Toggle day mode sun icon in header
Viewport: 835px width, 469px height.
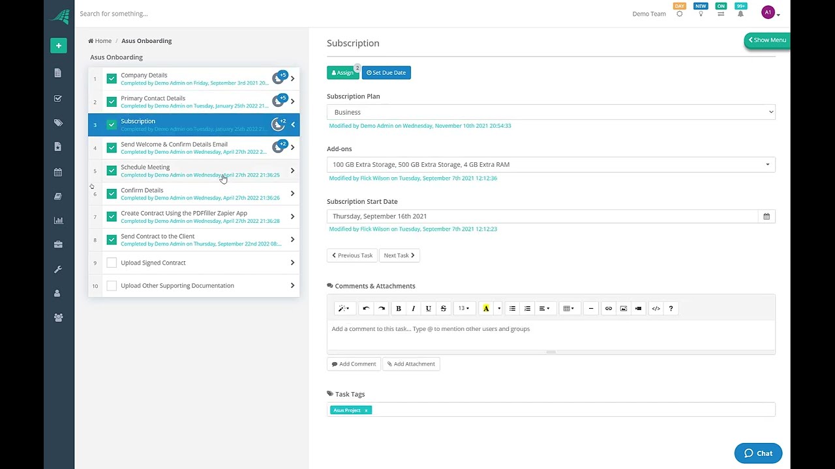pos(680,14)
